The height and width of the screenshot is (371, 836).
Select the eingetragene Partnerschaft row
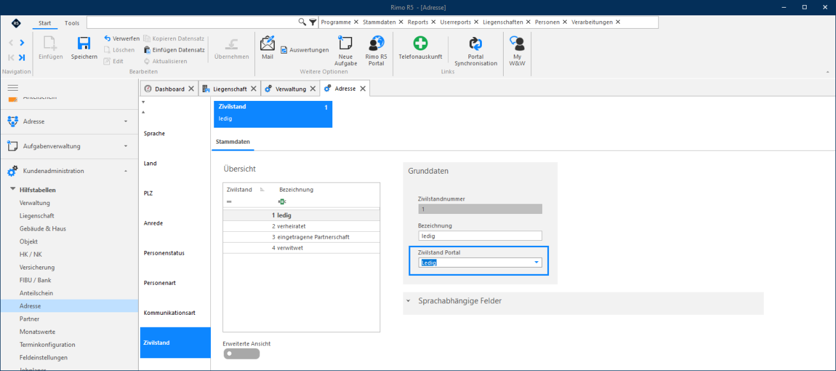301,237
